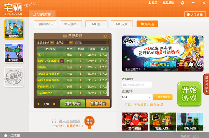Image resolution: width=209 pixels, height=138 pixels.
Task: Open 人工客服 button in the header
Action: point(195,15)
